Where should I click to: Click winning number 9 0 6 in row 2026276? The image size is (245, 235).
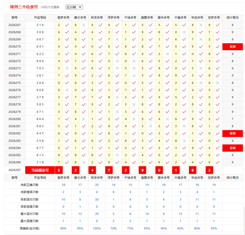click(40, 90)
